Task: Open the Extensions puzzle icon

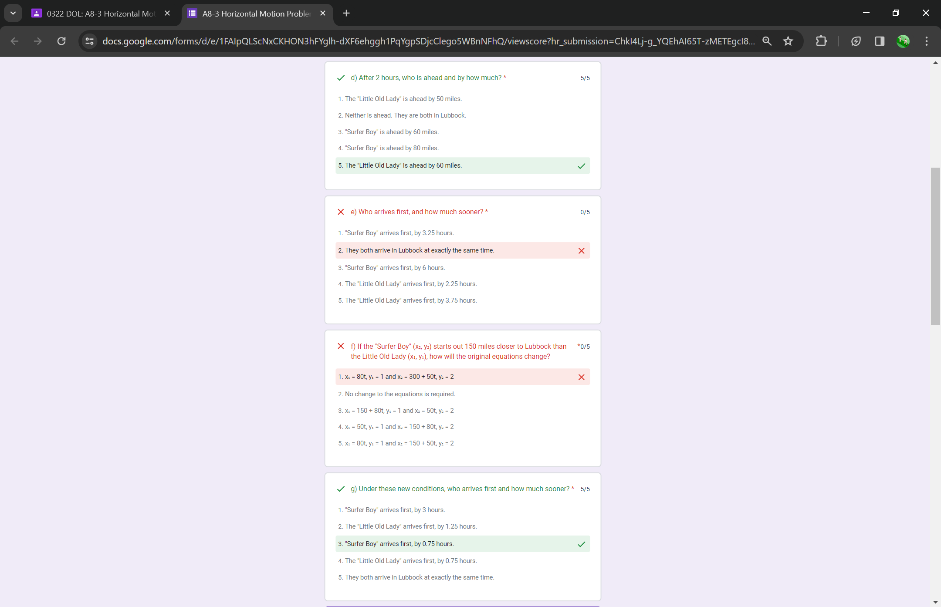Action: pos(821,41)
